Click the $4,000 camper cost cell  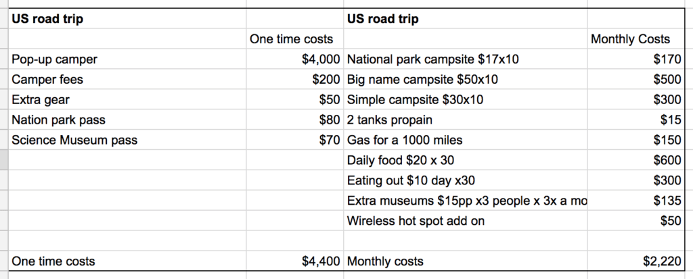321,59
